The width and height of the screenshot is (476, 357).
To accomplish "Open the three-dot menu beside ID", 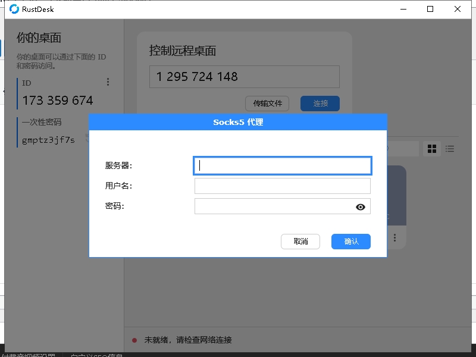I will click(x=108, y=82).
